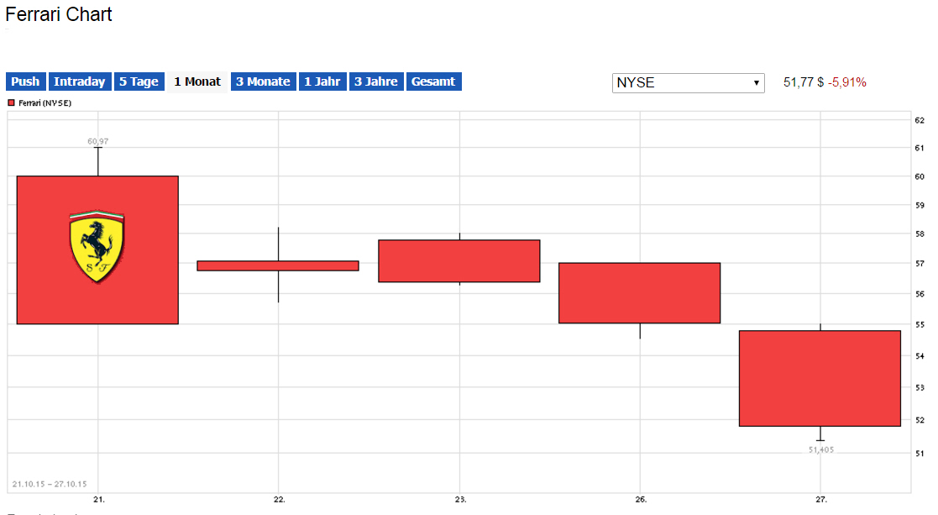This screenshot has width=938, height=515.
Task: Select the candlestick for the 27th
Action: point(820,378)
